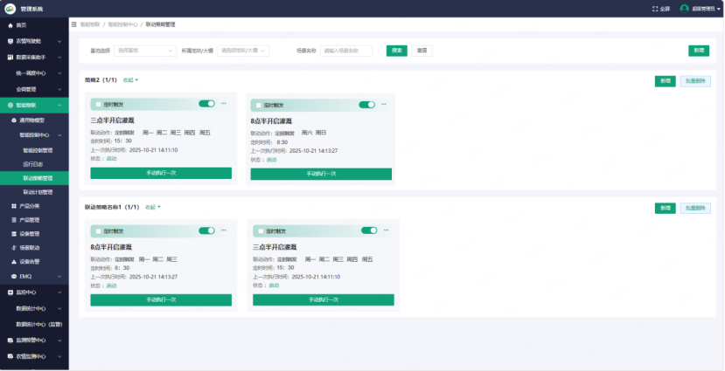
Task: Go to 首页 via the home icon
Action: 10,25
